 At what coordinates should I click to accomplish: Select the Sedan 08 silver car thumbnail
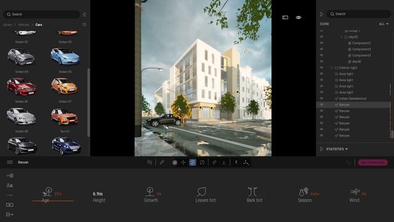[x=22, y=116]
